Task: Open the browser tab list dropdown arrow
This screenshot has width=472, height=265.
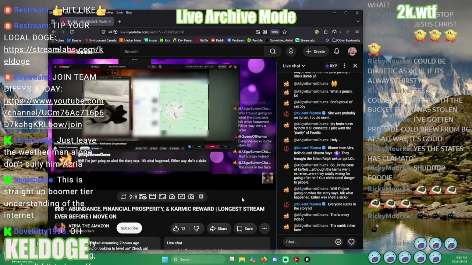Action: pos(358,22)
